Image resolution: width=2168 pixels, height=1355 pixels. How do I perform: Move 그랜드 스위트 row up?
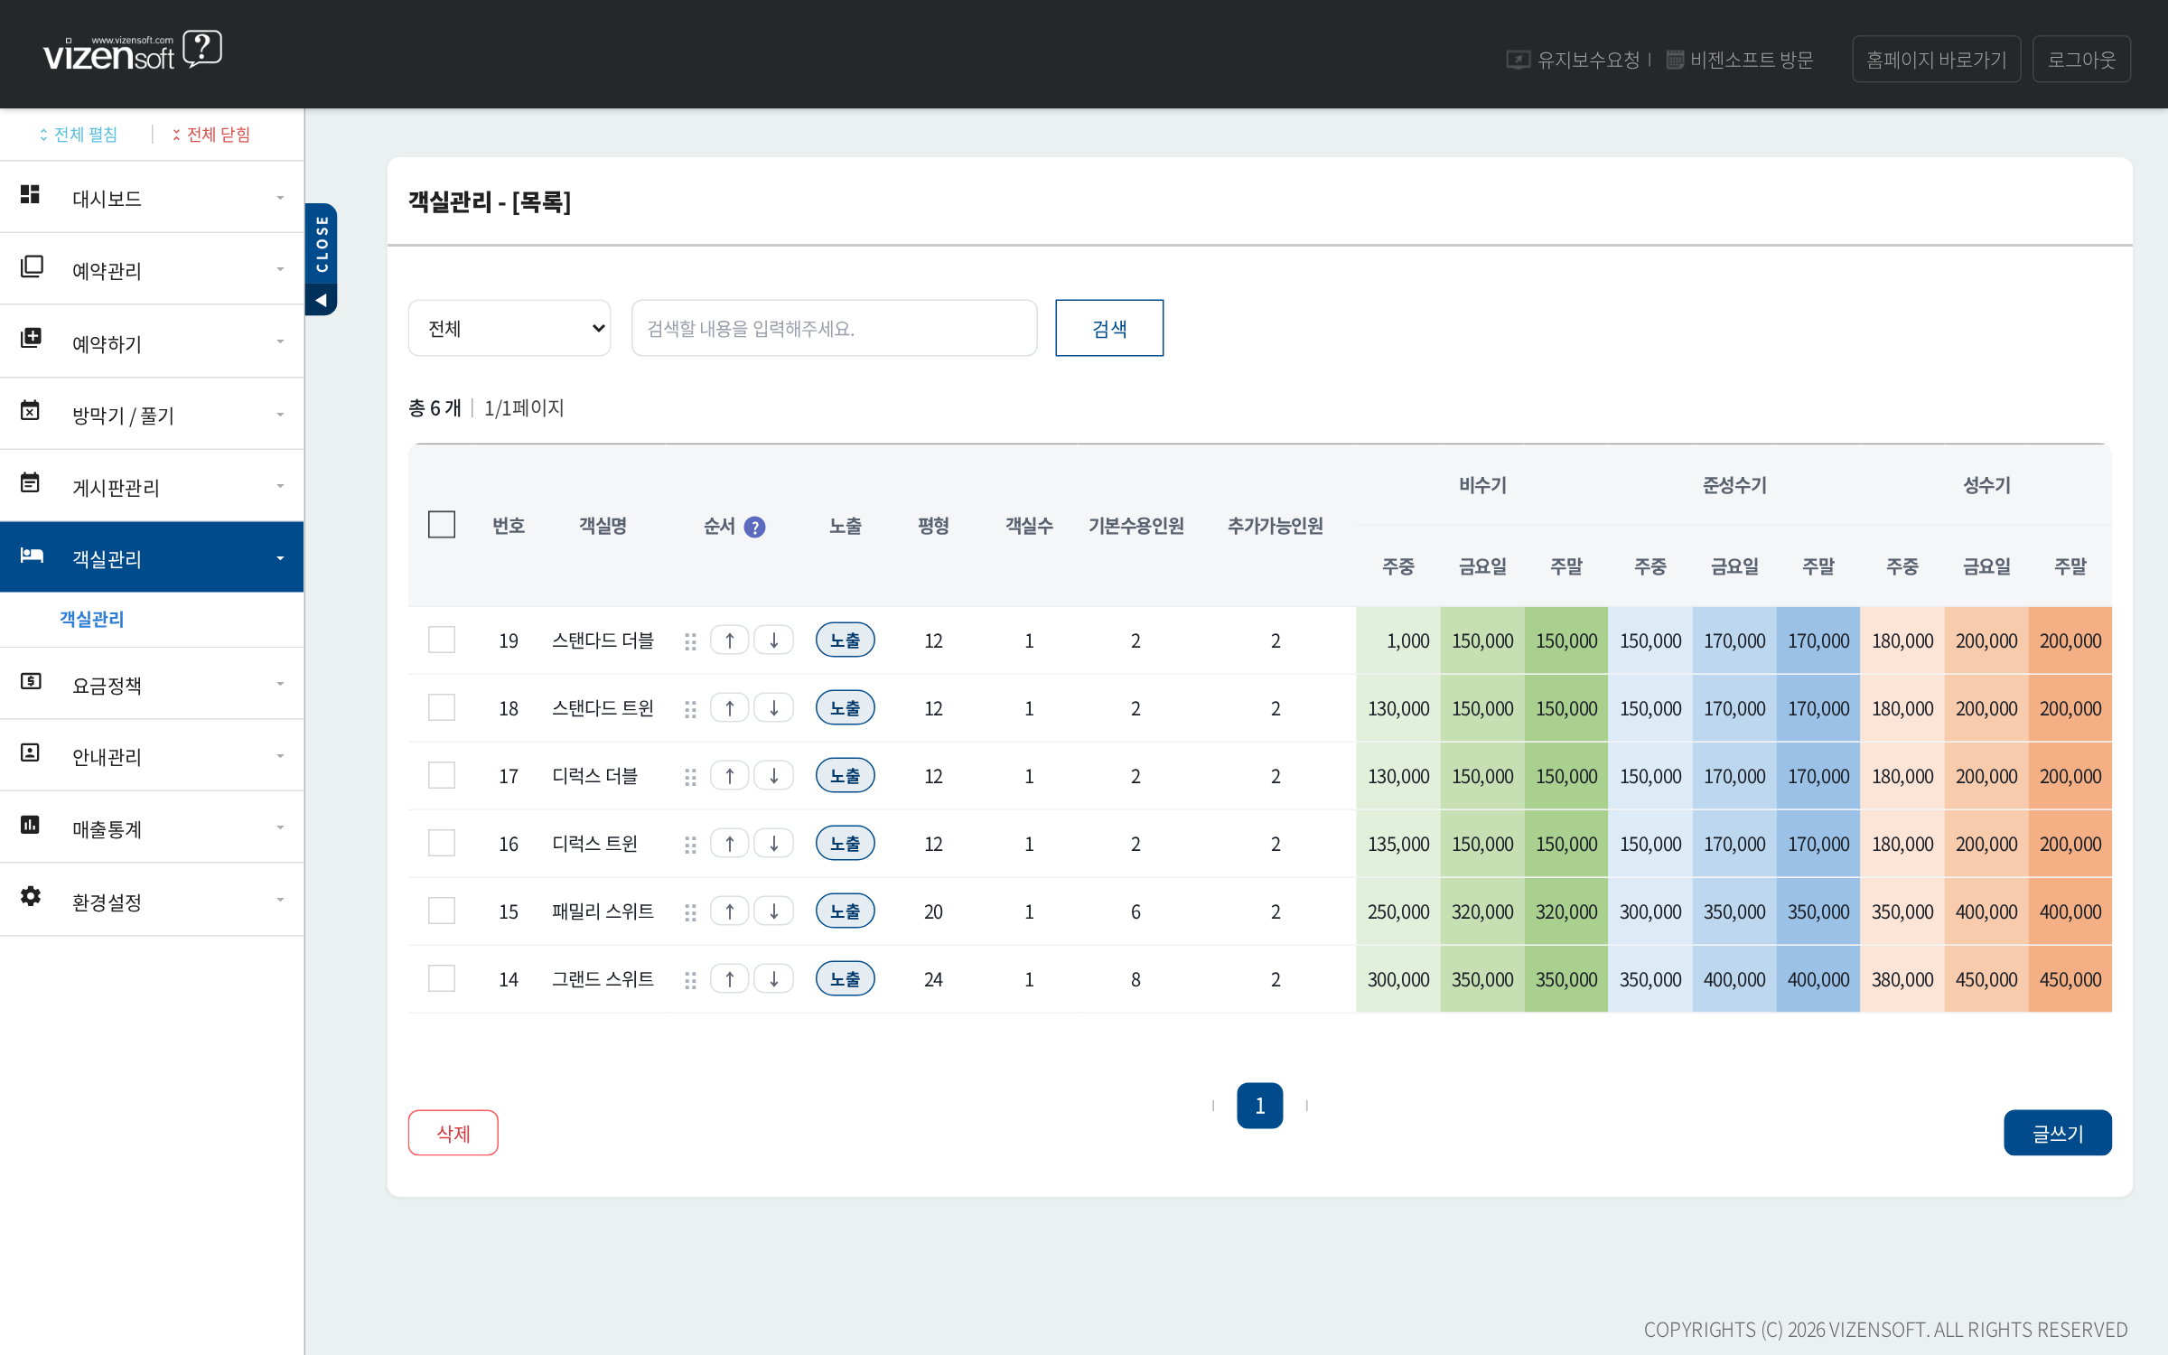(x=729, y=979)
